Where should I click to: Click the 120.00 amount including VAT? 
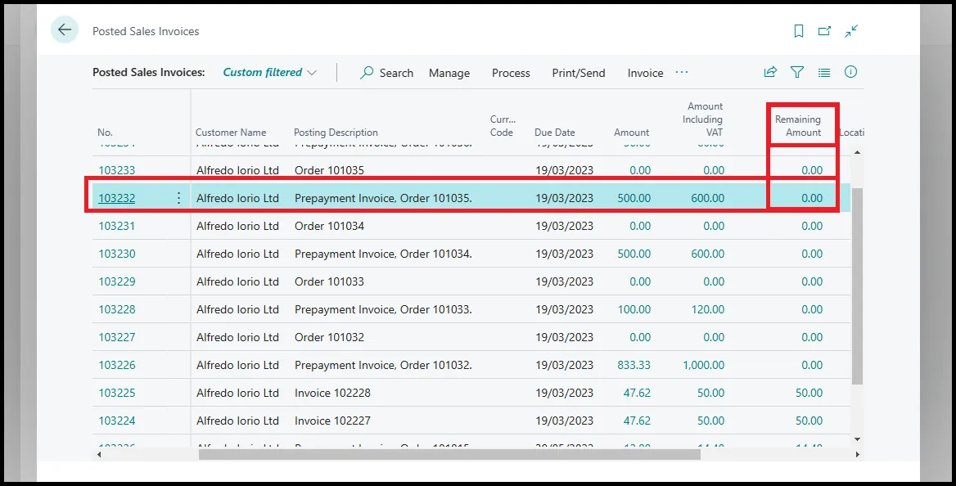click(x=708, y=309)
